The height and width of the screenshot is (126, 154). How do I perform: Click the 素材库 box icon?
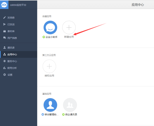coord(5,31)
